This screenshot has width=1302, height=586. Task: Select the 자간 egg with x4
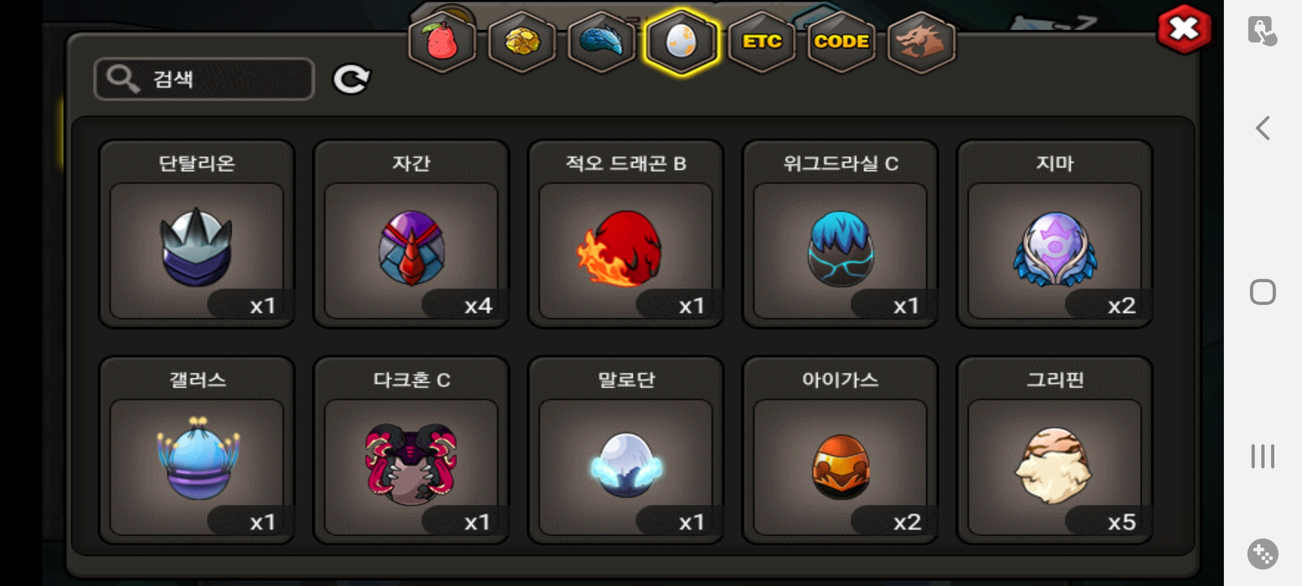pos(411,234)
